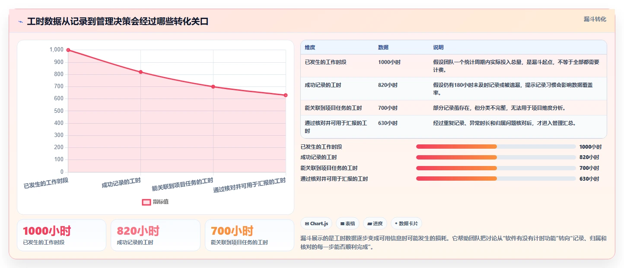Click the 1000小时 progress value label

point(590,147)
